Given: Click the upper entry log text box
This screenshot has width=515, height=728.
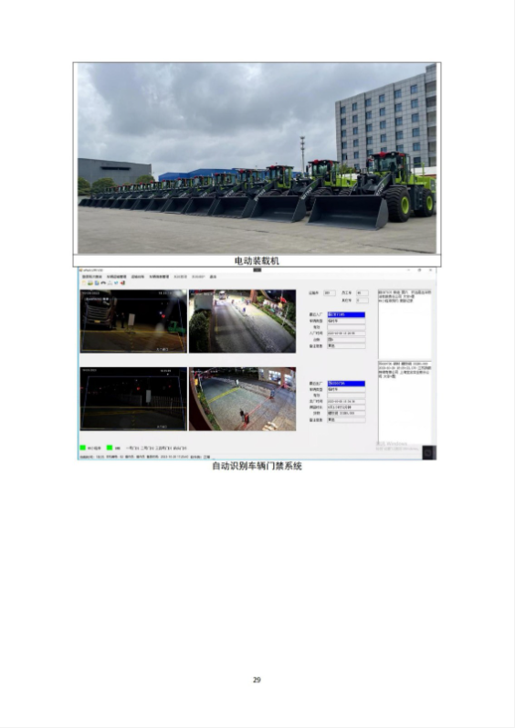Looking at the screenshot, I should click(405, 323).
